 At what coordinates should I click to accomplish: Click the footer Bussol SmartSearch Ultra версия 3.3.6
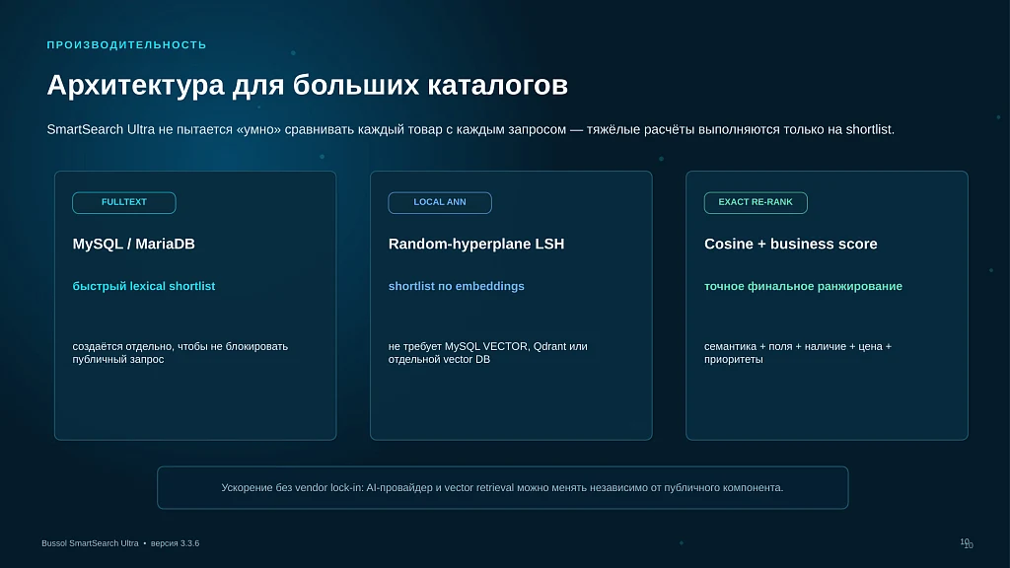120,543
